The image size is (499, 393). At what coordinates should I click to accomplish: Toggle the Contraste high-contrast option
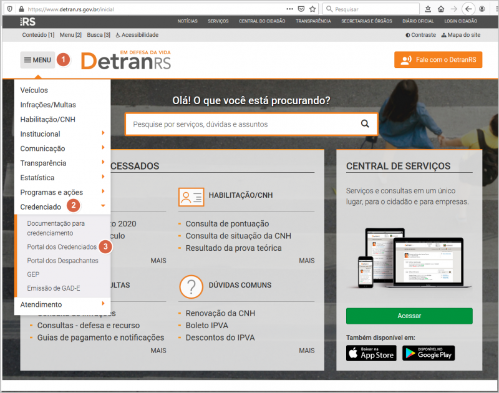[x=420, y=35]
